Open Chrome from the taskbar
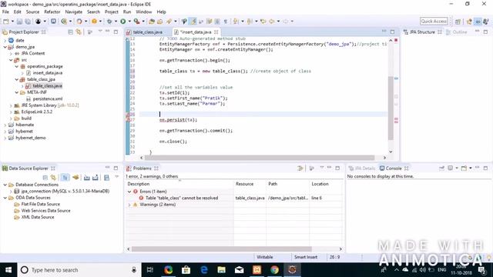 point(274,270)
